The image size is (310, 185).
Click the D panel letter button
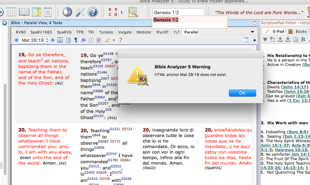pyautogui.click(x=116, y=14)
